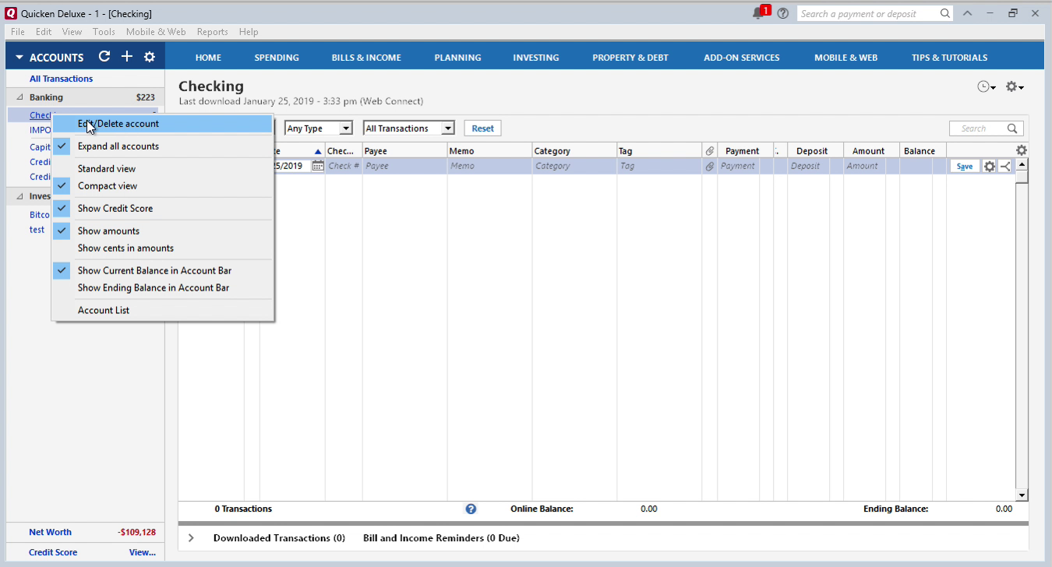Collapse the Accounts bar arrow
Viewport: 1052px width, 567px height.
(x=19, y=58)
